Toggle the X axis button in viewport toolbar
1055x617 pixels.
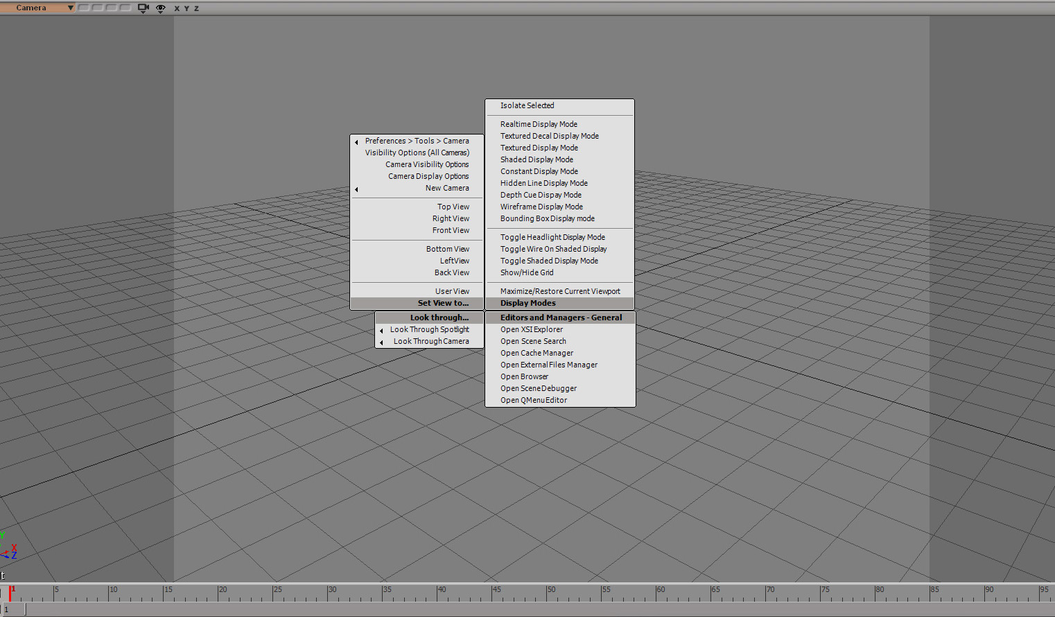[177, 8]
